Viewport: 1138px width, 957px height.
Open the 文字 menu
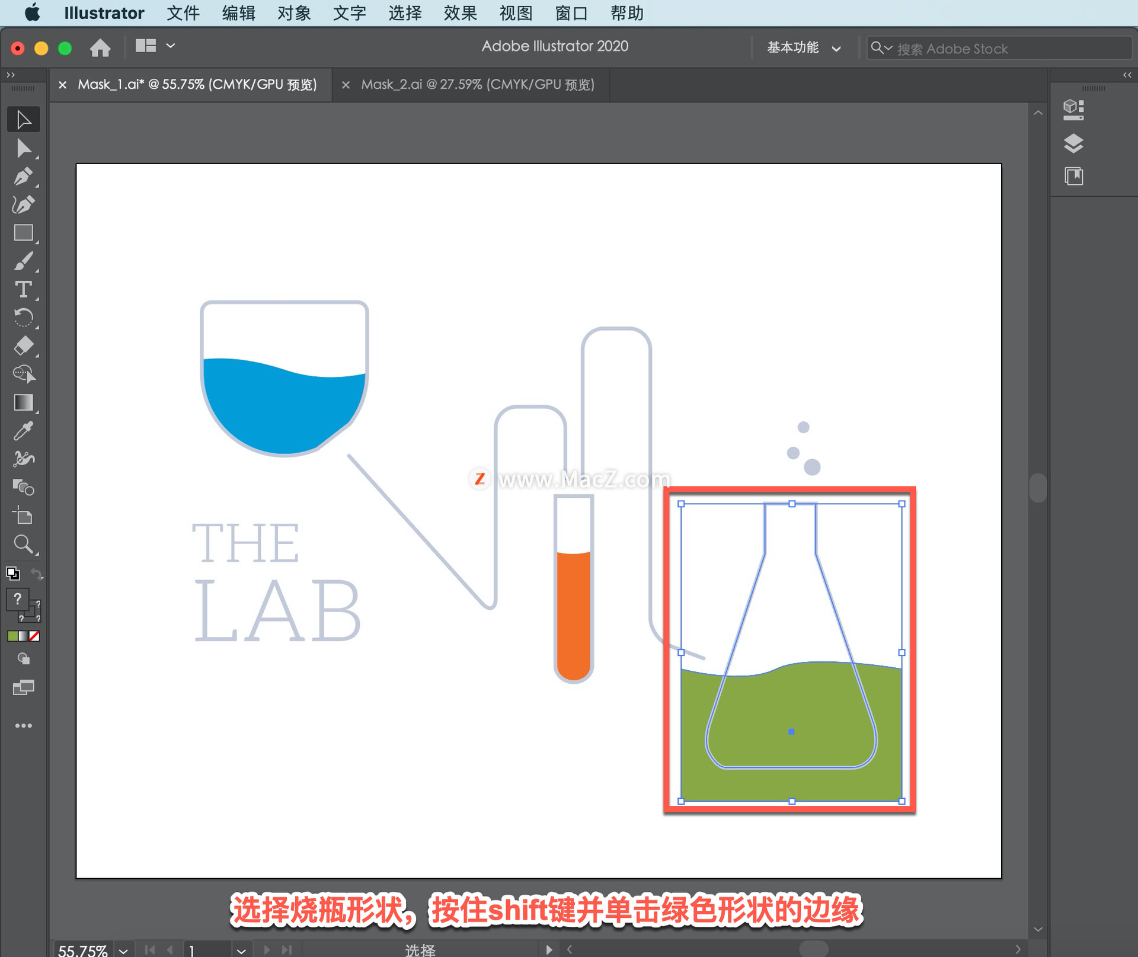pos(349,13)
